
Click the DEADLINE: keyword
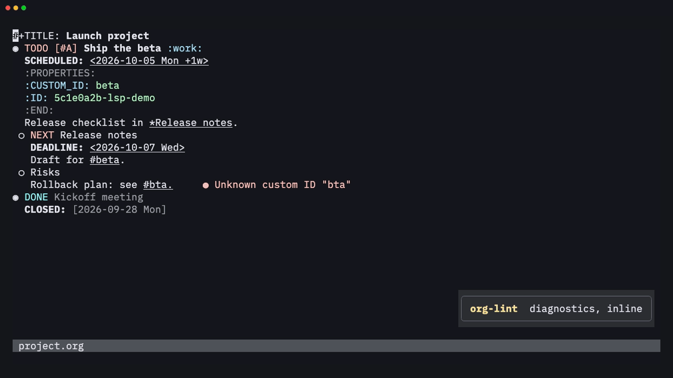57,148
